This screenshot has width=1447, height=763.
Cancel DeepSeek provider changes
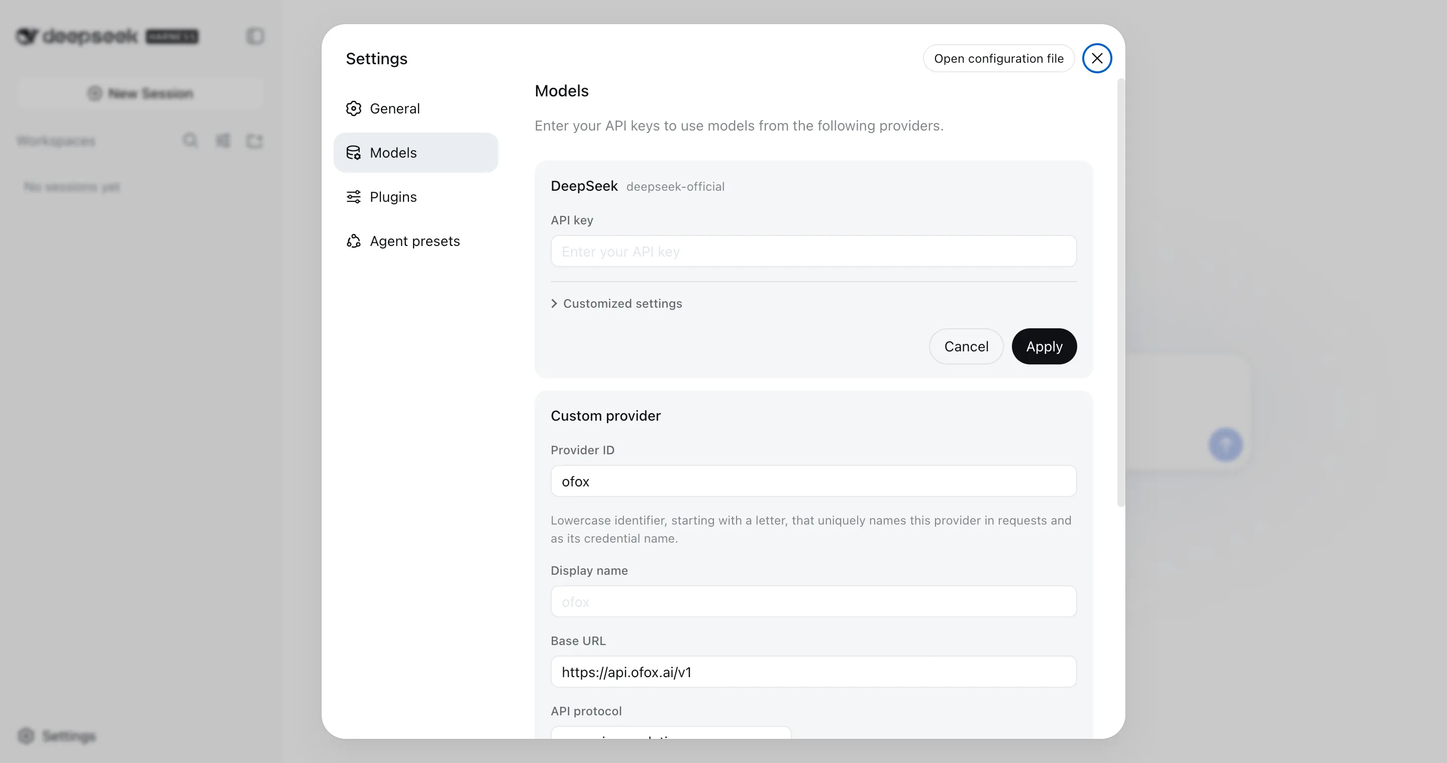966,346
